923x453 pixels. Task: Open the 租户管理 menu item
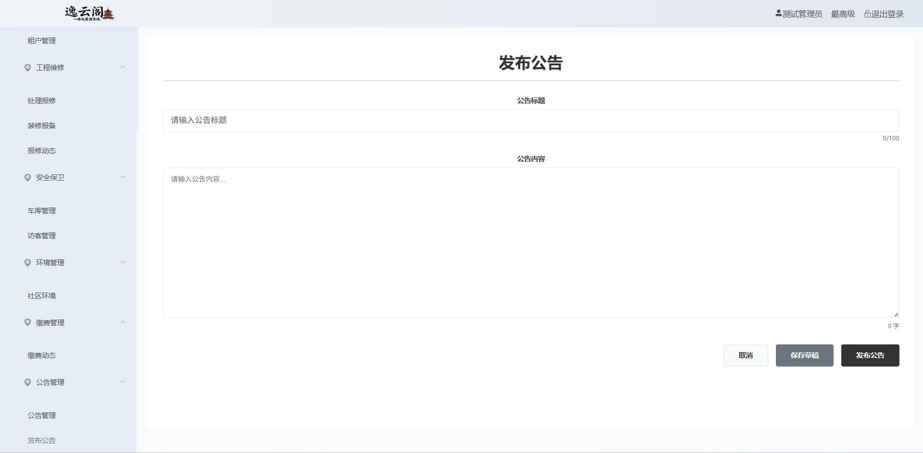click(42, 41)
